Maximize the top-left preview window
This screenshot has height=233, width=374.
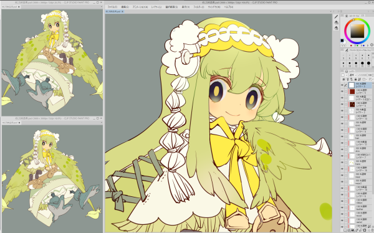(x=98, y=2)
